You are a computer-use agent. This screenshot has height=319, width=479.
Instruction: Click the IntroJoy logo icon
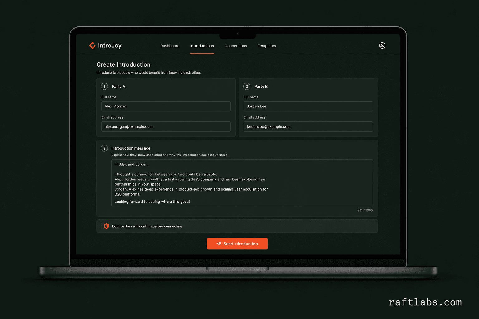pyautogui.click(x=92, y=45)
